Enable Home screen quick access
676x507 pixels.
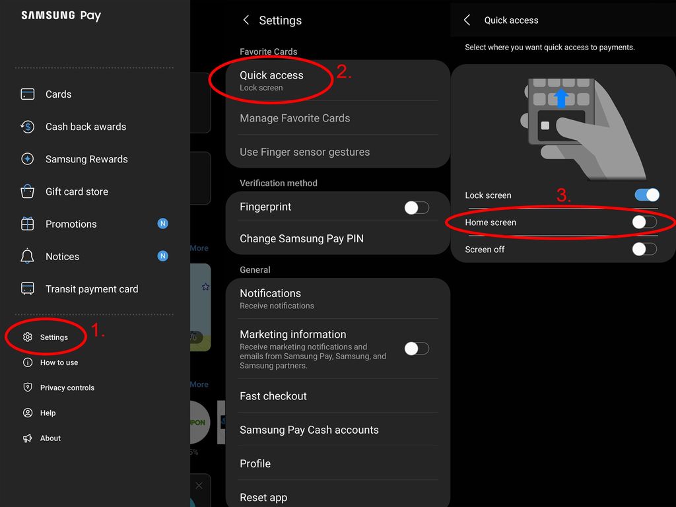click(x=644, y=222)
